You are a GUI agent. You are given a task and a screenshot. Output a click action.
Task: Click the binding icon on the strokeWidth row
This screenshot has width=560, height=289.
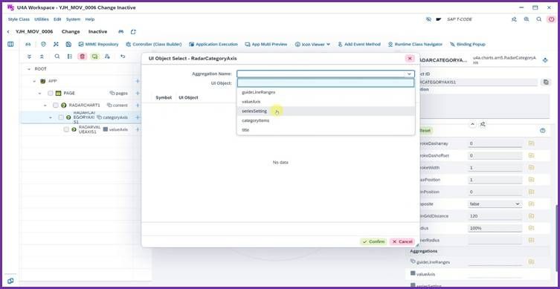click(x=532, y=167)
